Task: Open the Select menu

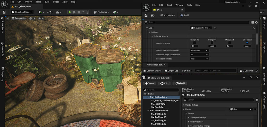Action: click(x=56, y=2)
